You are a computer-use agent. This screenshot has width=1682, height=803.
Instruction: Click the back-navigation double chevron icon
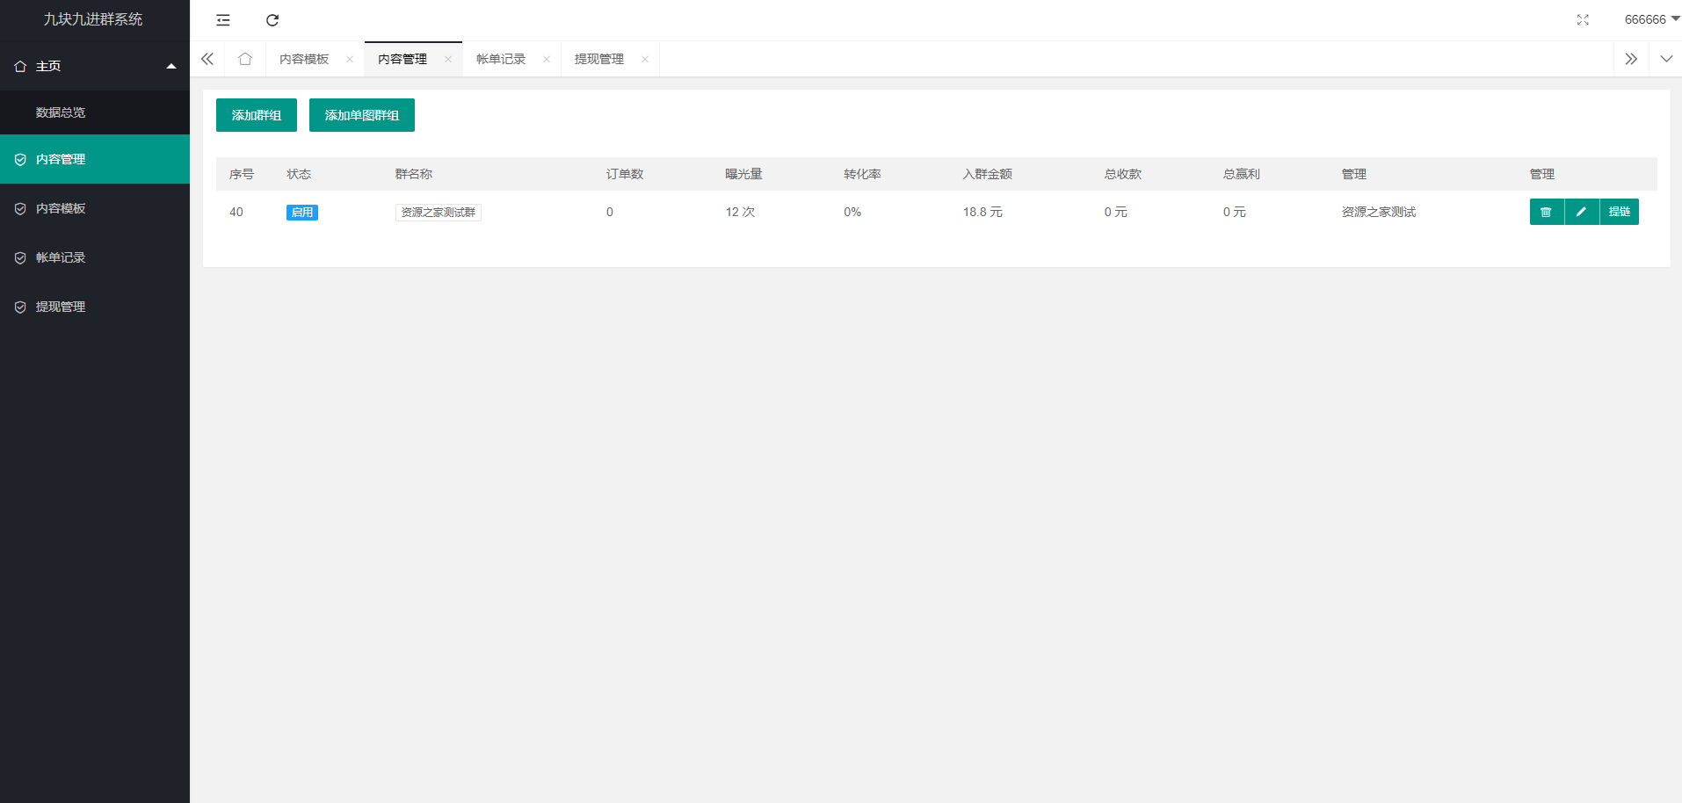click(x=207, y=59)
